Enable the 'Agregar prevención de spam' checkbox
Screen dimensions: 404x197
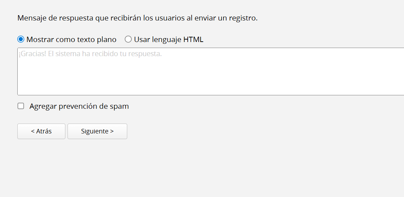(x=21, y=106)
